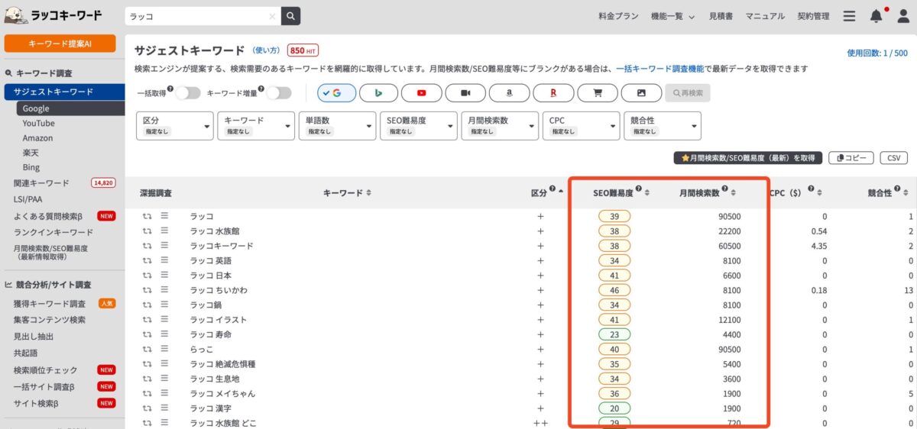The height and width of the screenshot is (429, 917).
Task: Enable the キーワード増量 switch
Action: click(x=278, y=93)
